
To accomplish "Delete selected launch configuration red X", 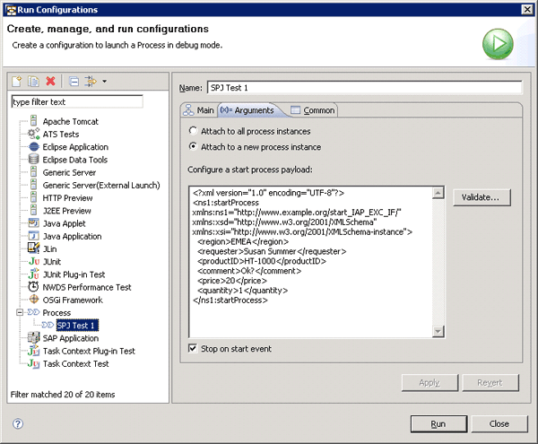I will [50, 82].
